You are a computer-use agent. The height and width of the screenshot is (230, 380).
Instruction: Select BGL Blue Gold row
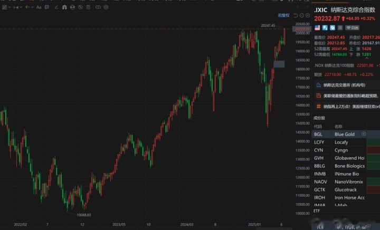[346, 135]
